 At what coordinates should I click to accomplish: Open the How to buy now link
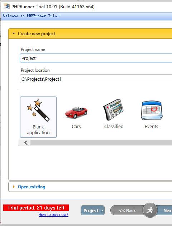[x=53, y=215]
